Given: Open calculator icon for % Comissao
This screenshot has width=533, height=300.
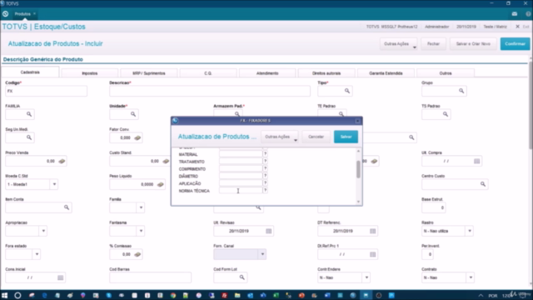Looking at the screenshot, I should (137, 254).
